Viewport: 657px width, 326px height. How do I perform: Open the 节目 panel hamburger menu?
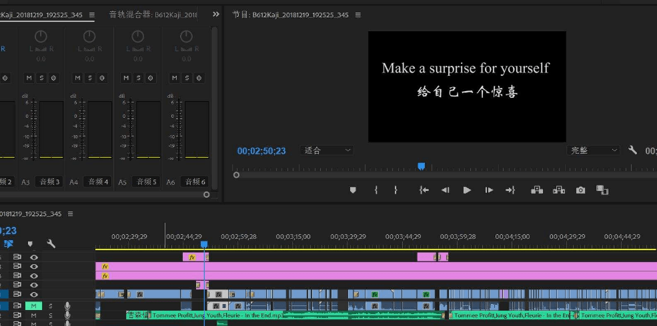point(358,15)
